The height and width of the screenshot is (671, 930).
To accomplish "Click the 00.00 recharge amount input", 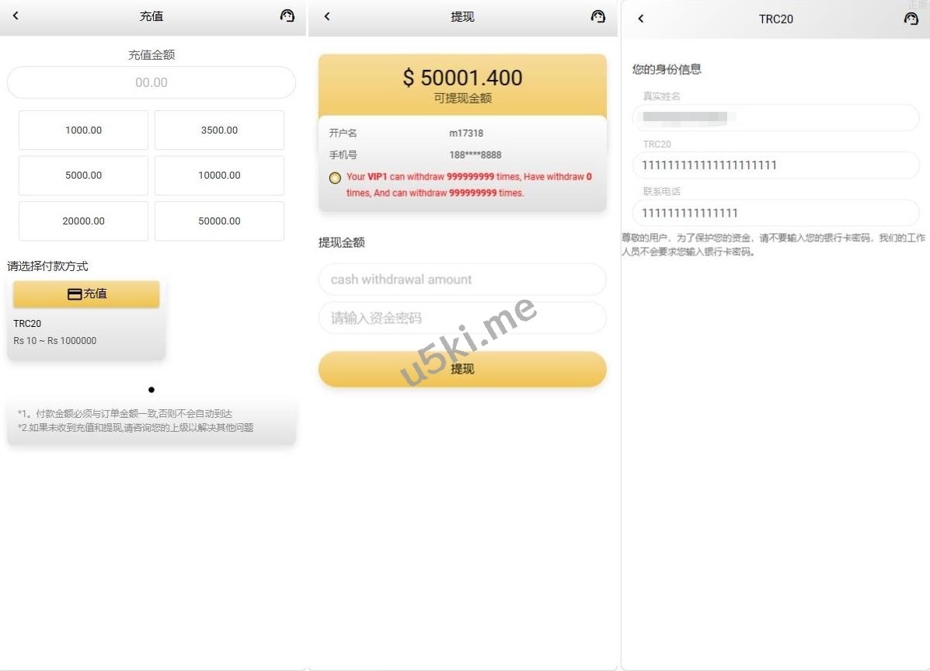I will pos(152,82).
